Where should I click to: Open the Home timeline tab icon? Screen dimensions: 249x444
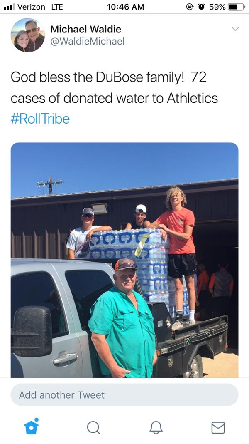click(x=32, y=426)
